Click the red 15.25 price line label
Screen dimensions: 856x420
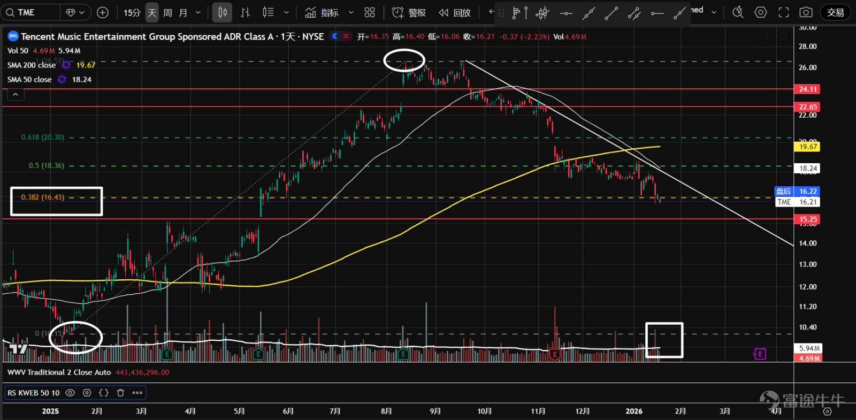click(807, 219)
